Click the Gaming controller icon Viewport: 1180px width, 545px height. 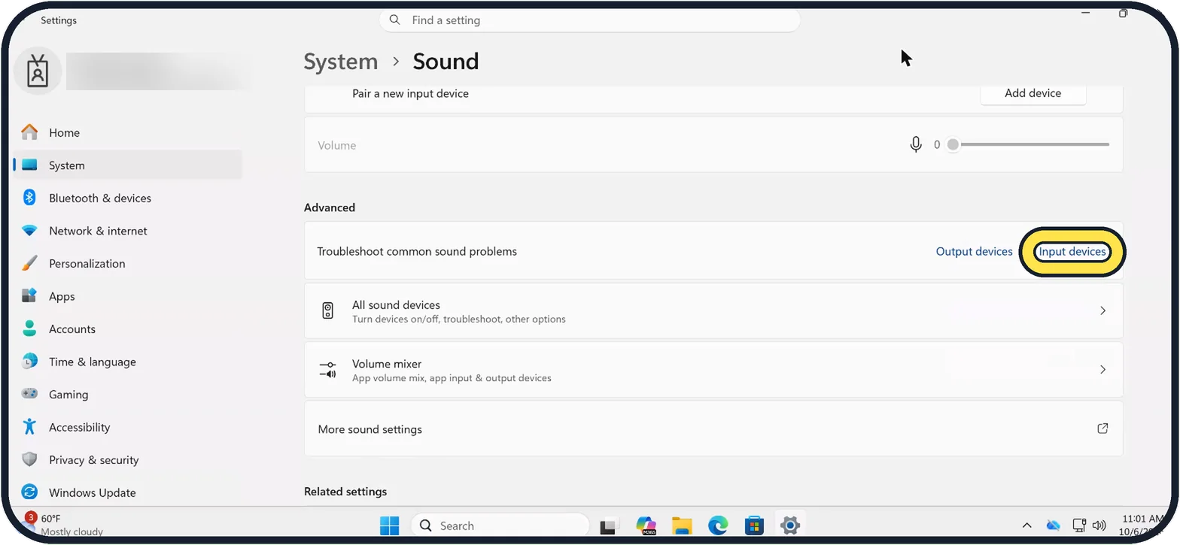29,394
